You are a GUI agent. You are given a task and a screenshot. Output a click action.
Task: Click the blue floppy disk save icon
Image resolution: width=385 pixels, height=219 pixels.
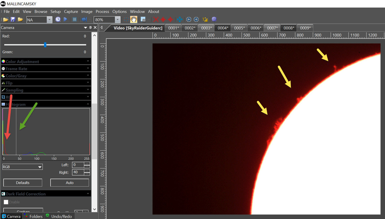pos(13,19)
